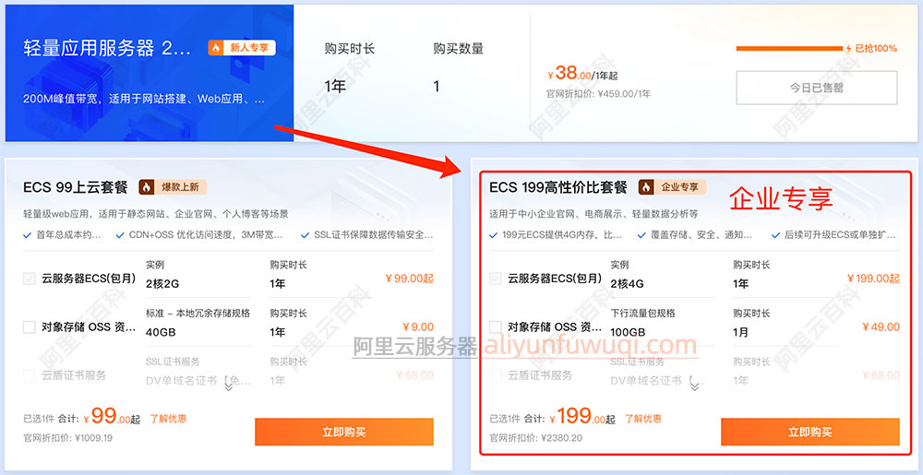Screen dimensions: 923x475
Task: Check 对象存储 OSS checkbox in ECS 99 card
Action: (x=29, y=327)
